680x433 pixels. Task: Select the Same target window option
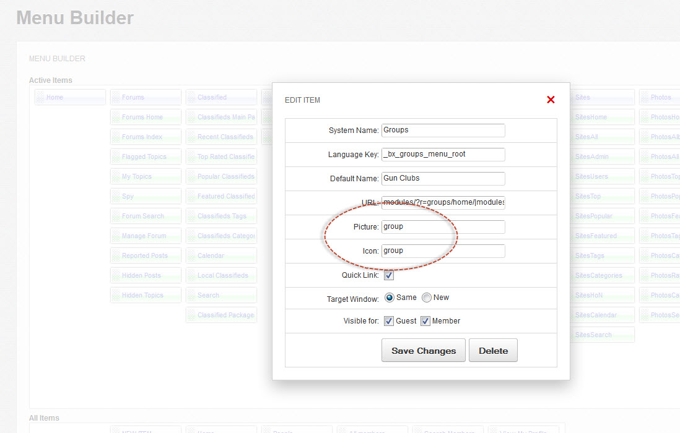tap(390, 298)
